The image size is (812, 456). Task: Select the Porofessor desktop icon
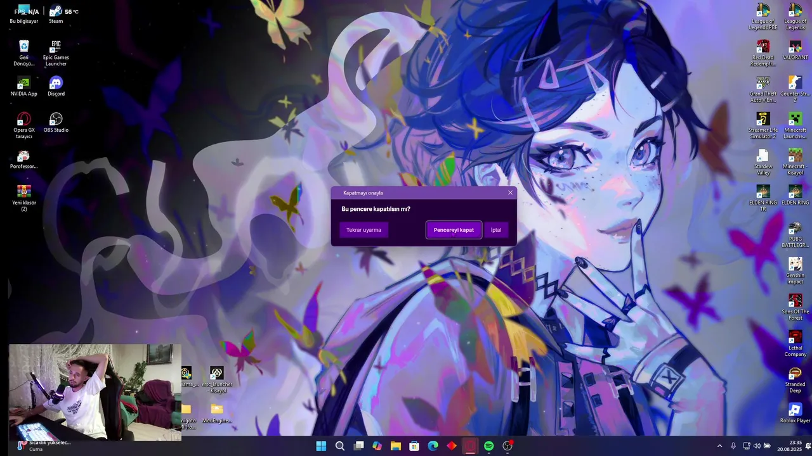[x=24, y=160]
